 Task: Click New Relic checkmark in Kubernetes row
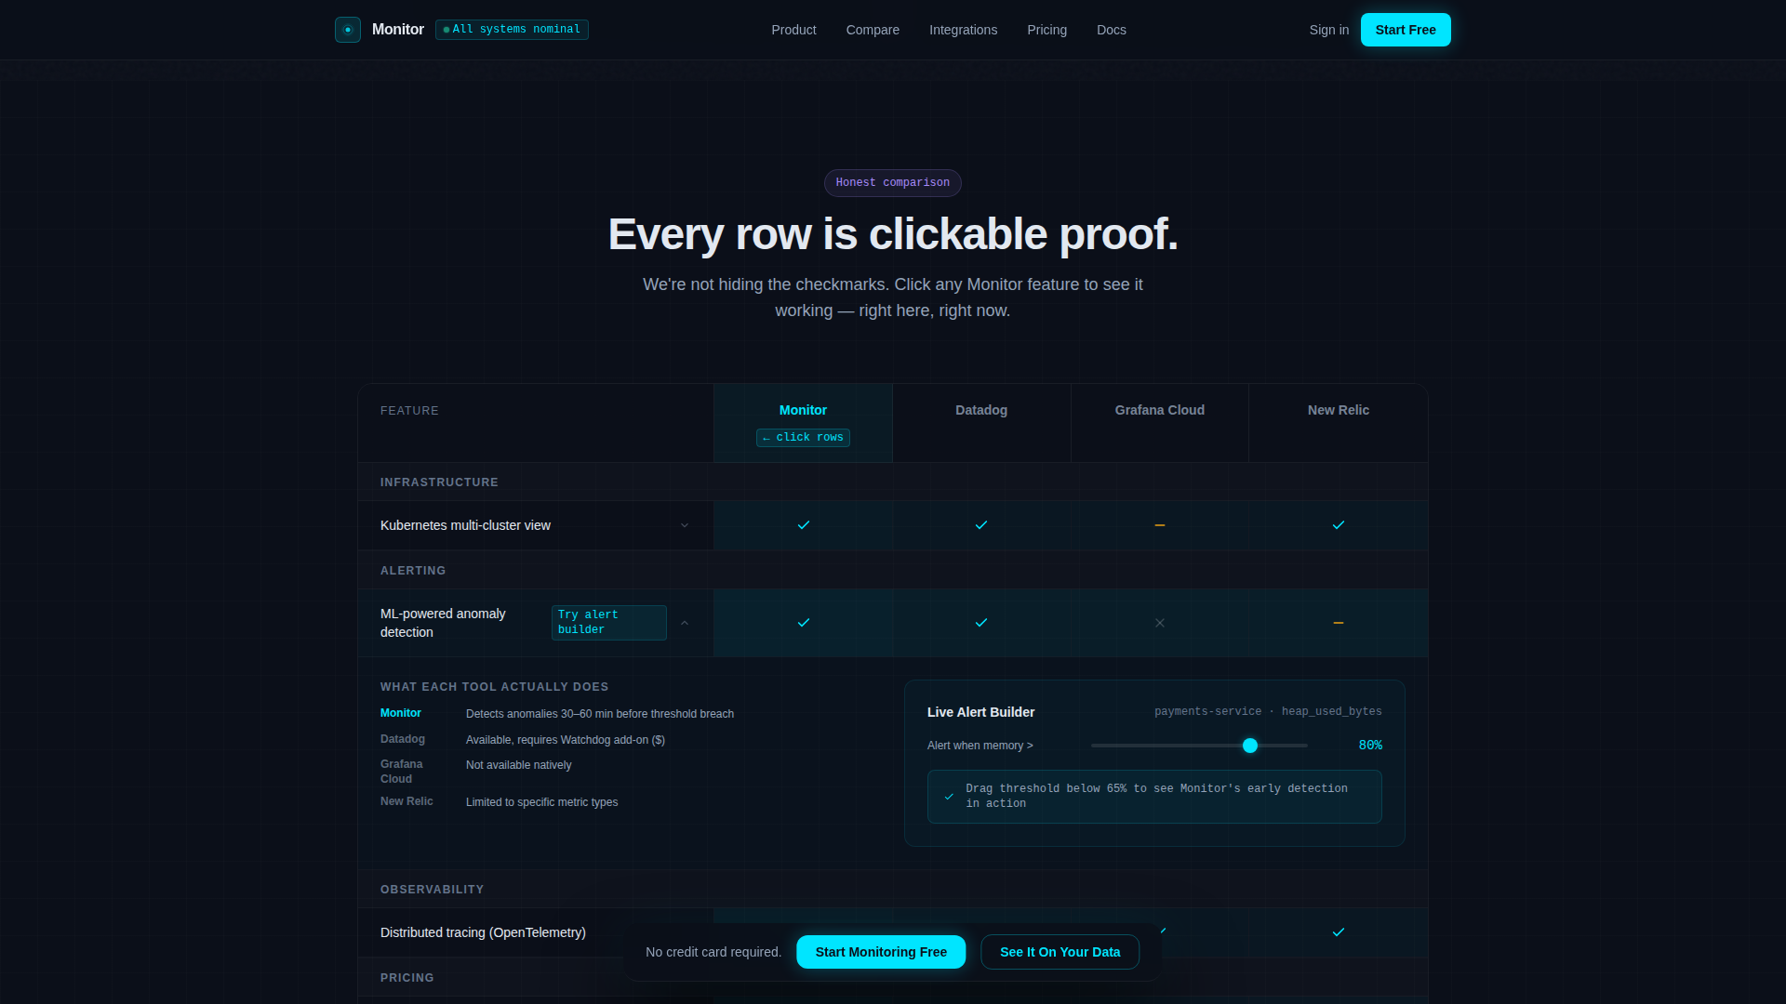tap(1339, 525)
